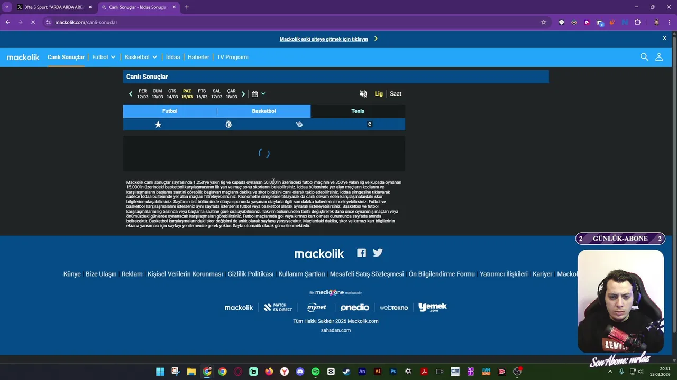Dismiss the top banner with X
Viewport: 677px width, 380px height.
click(x=664, y=38)
